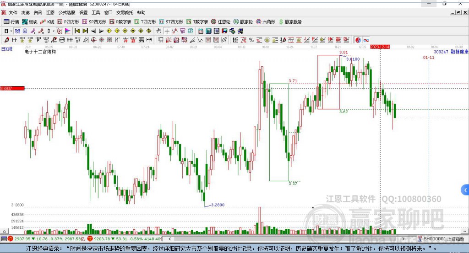Click the 日K线 chart label

7,49
